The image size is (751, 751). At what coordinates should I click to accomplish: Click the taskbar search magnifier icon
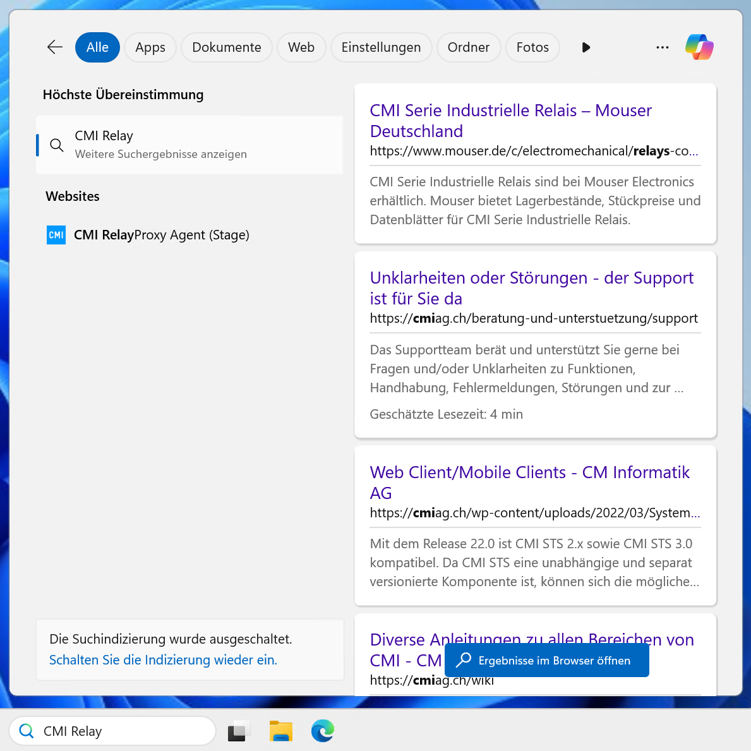pyautogui.click(x=27, y=731)
